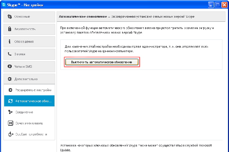The height and width of the screenshot is (152, 229).
Task: Click the gear icon beside Дополнительно
Action: [x=10, y=79]
